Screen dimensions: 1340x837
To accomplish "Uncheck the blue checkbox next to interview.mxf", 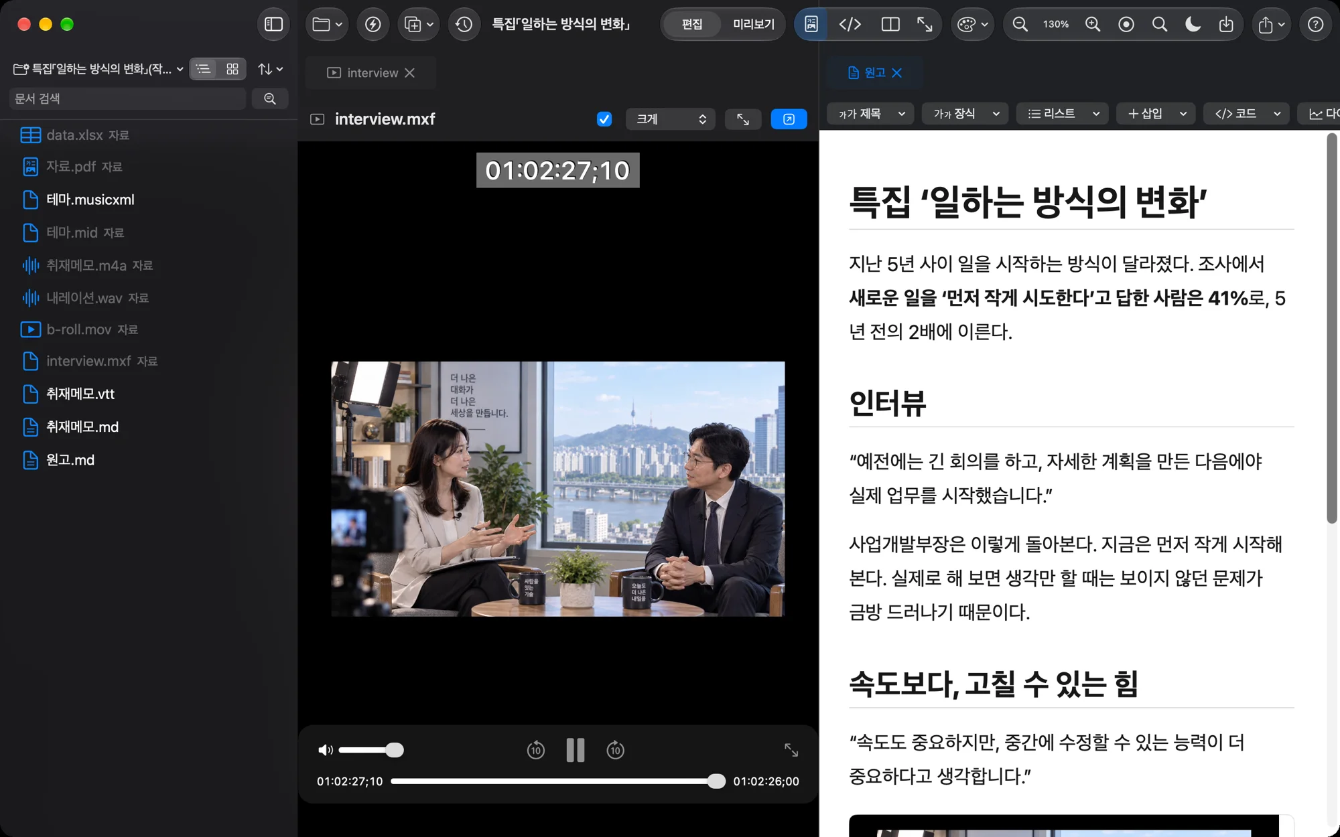I will [x=604, y=119].
